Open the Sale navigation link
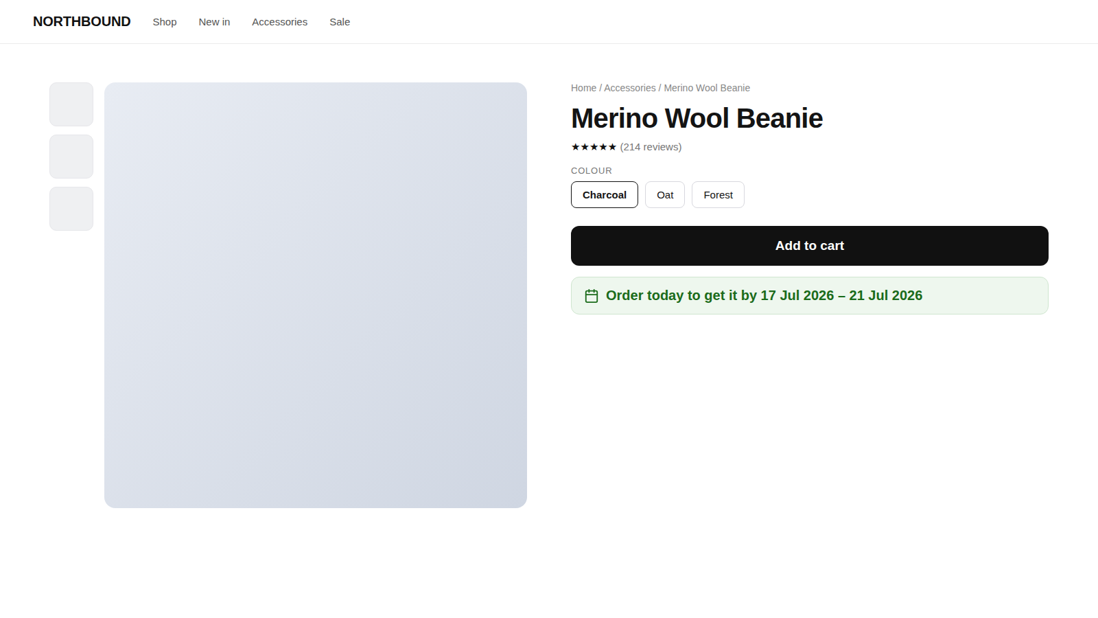Screen dimensions: 1098x618 click(340, 22)
